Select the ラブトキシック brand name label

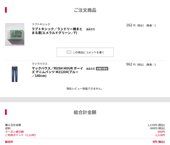[41, 24]
